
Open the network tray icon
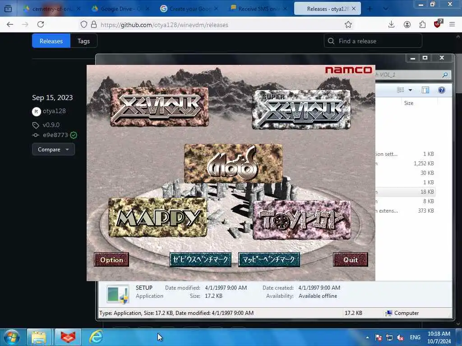pos(389,337)
